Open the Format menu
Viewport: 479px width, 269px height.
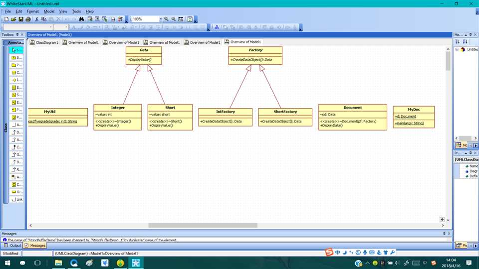[33, 11]
